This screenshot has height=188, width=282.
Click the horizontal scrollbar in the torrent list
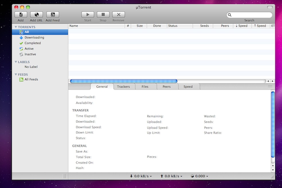[x=124, y=81]
